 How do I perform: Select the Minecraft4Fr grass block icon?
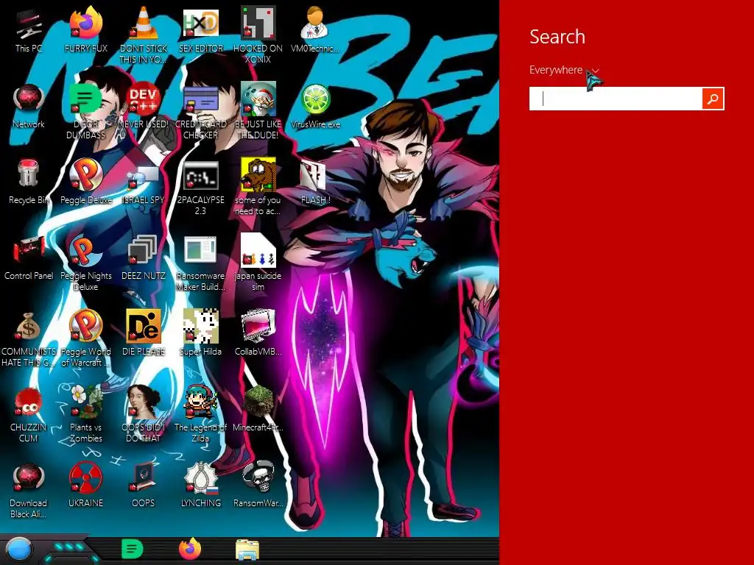pos(258,401)
